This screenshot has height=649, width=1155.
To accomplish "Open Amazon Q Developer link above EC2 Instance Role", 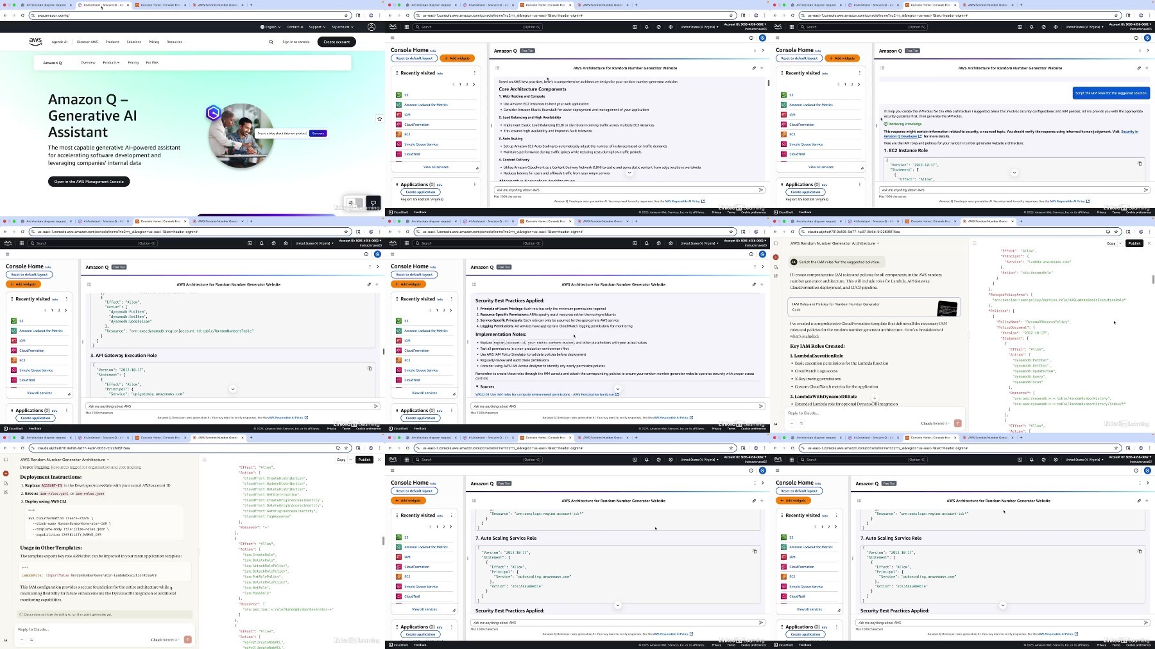I will [x=902, y=136].
